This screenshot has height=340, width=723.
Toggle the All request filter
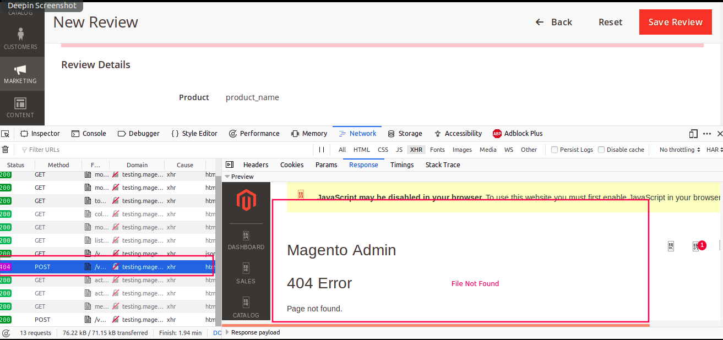click(343, 150)
